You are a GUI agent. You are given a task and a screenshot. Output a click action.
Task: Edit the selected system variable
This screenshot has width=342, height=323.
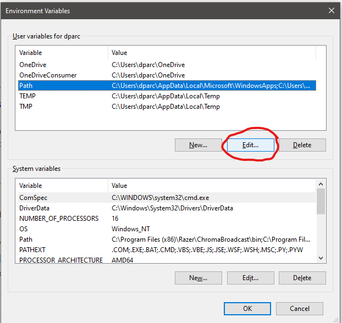[250, 278]
